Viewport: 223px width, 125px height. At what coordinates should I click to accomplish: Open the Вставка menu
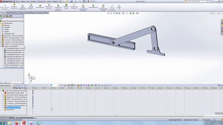(x=33, y=1)
